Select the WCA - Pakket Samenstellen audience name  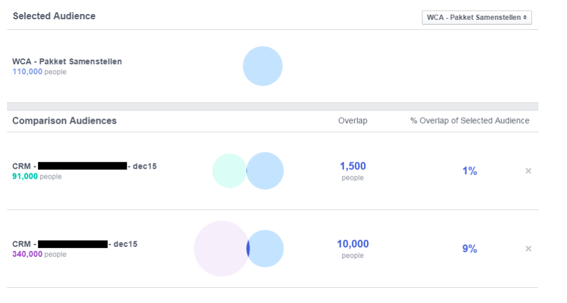click(67, 61)
